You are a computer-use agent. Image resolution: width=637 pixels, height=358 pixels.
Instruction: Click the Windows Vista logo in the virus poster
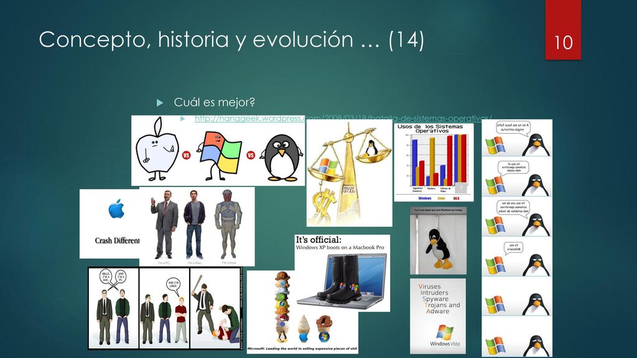445,336
